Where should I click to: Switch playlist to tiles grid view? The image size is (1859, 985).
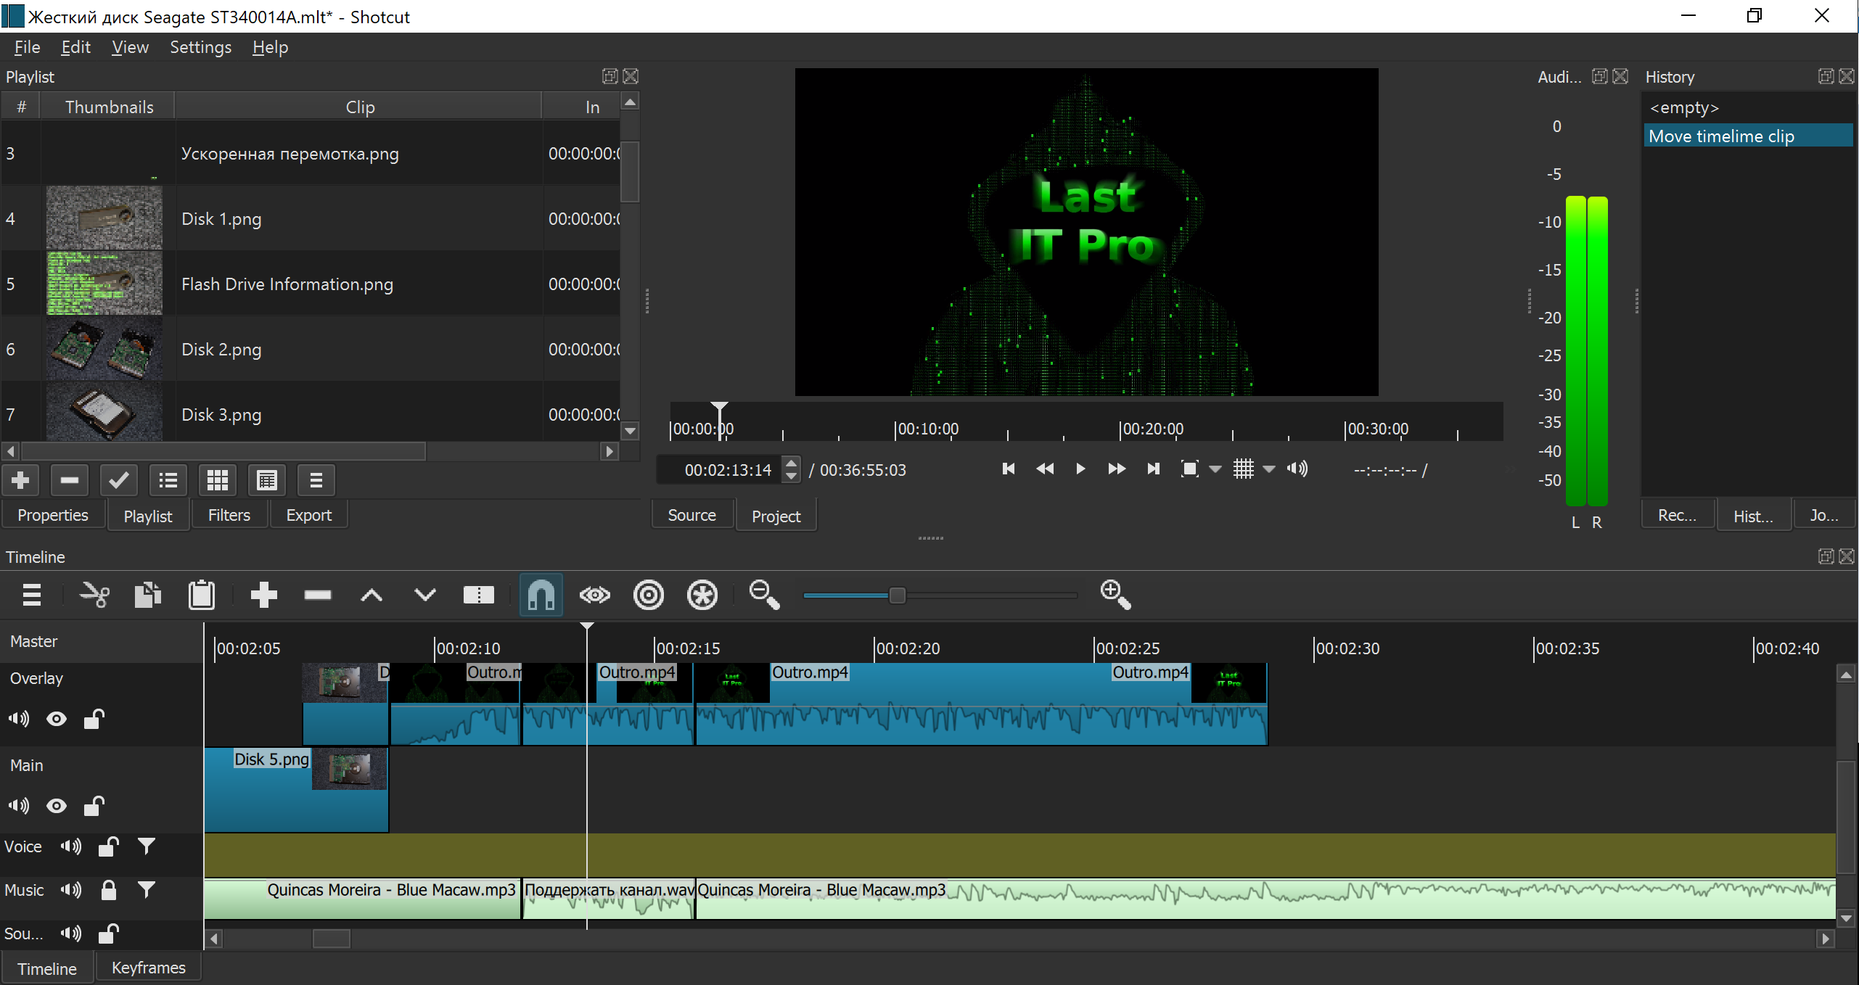[218, 480]
